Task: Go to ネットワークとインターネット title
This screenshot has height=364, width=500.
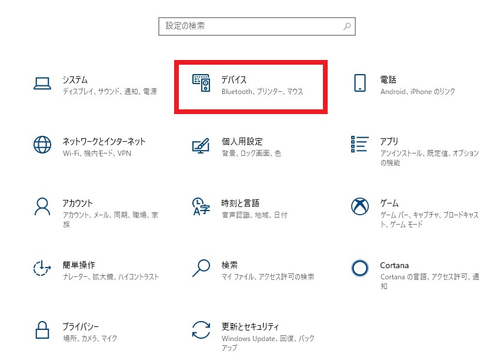Action: coord(104,141)
